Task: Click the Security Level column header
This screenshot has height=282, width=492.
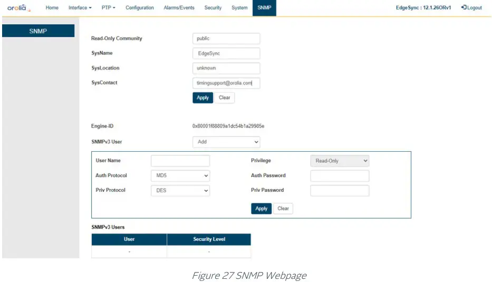Action: 209,239
